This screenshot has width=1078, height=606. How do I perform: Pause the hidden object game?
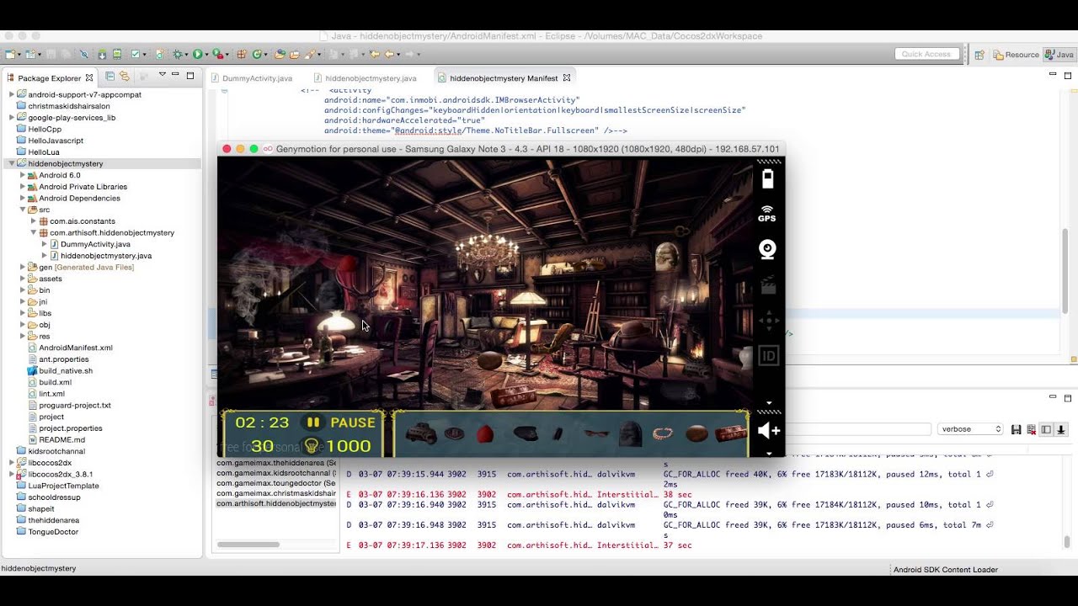point(339,423)
